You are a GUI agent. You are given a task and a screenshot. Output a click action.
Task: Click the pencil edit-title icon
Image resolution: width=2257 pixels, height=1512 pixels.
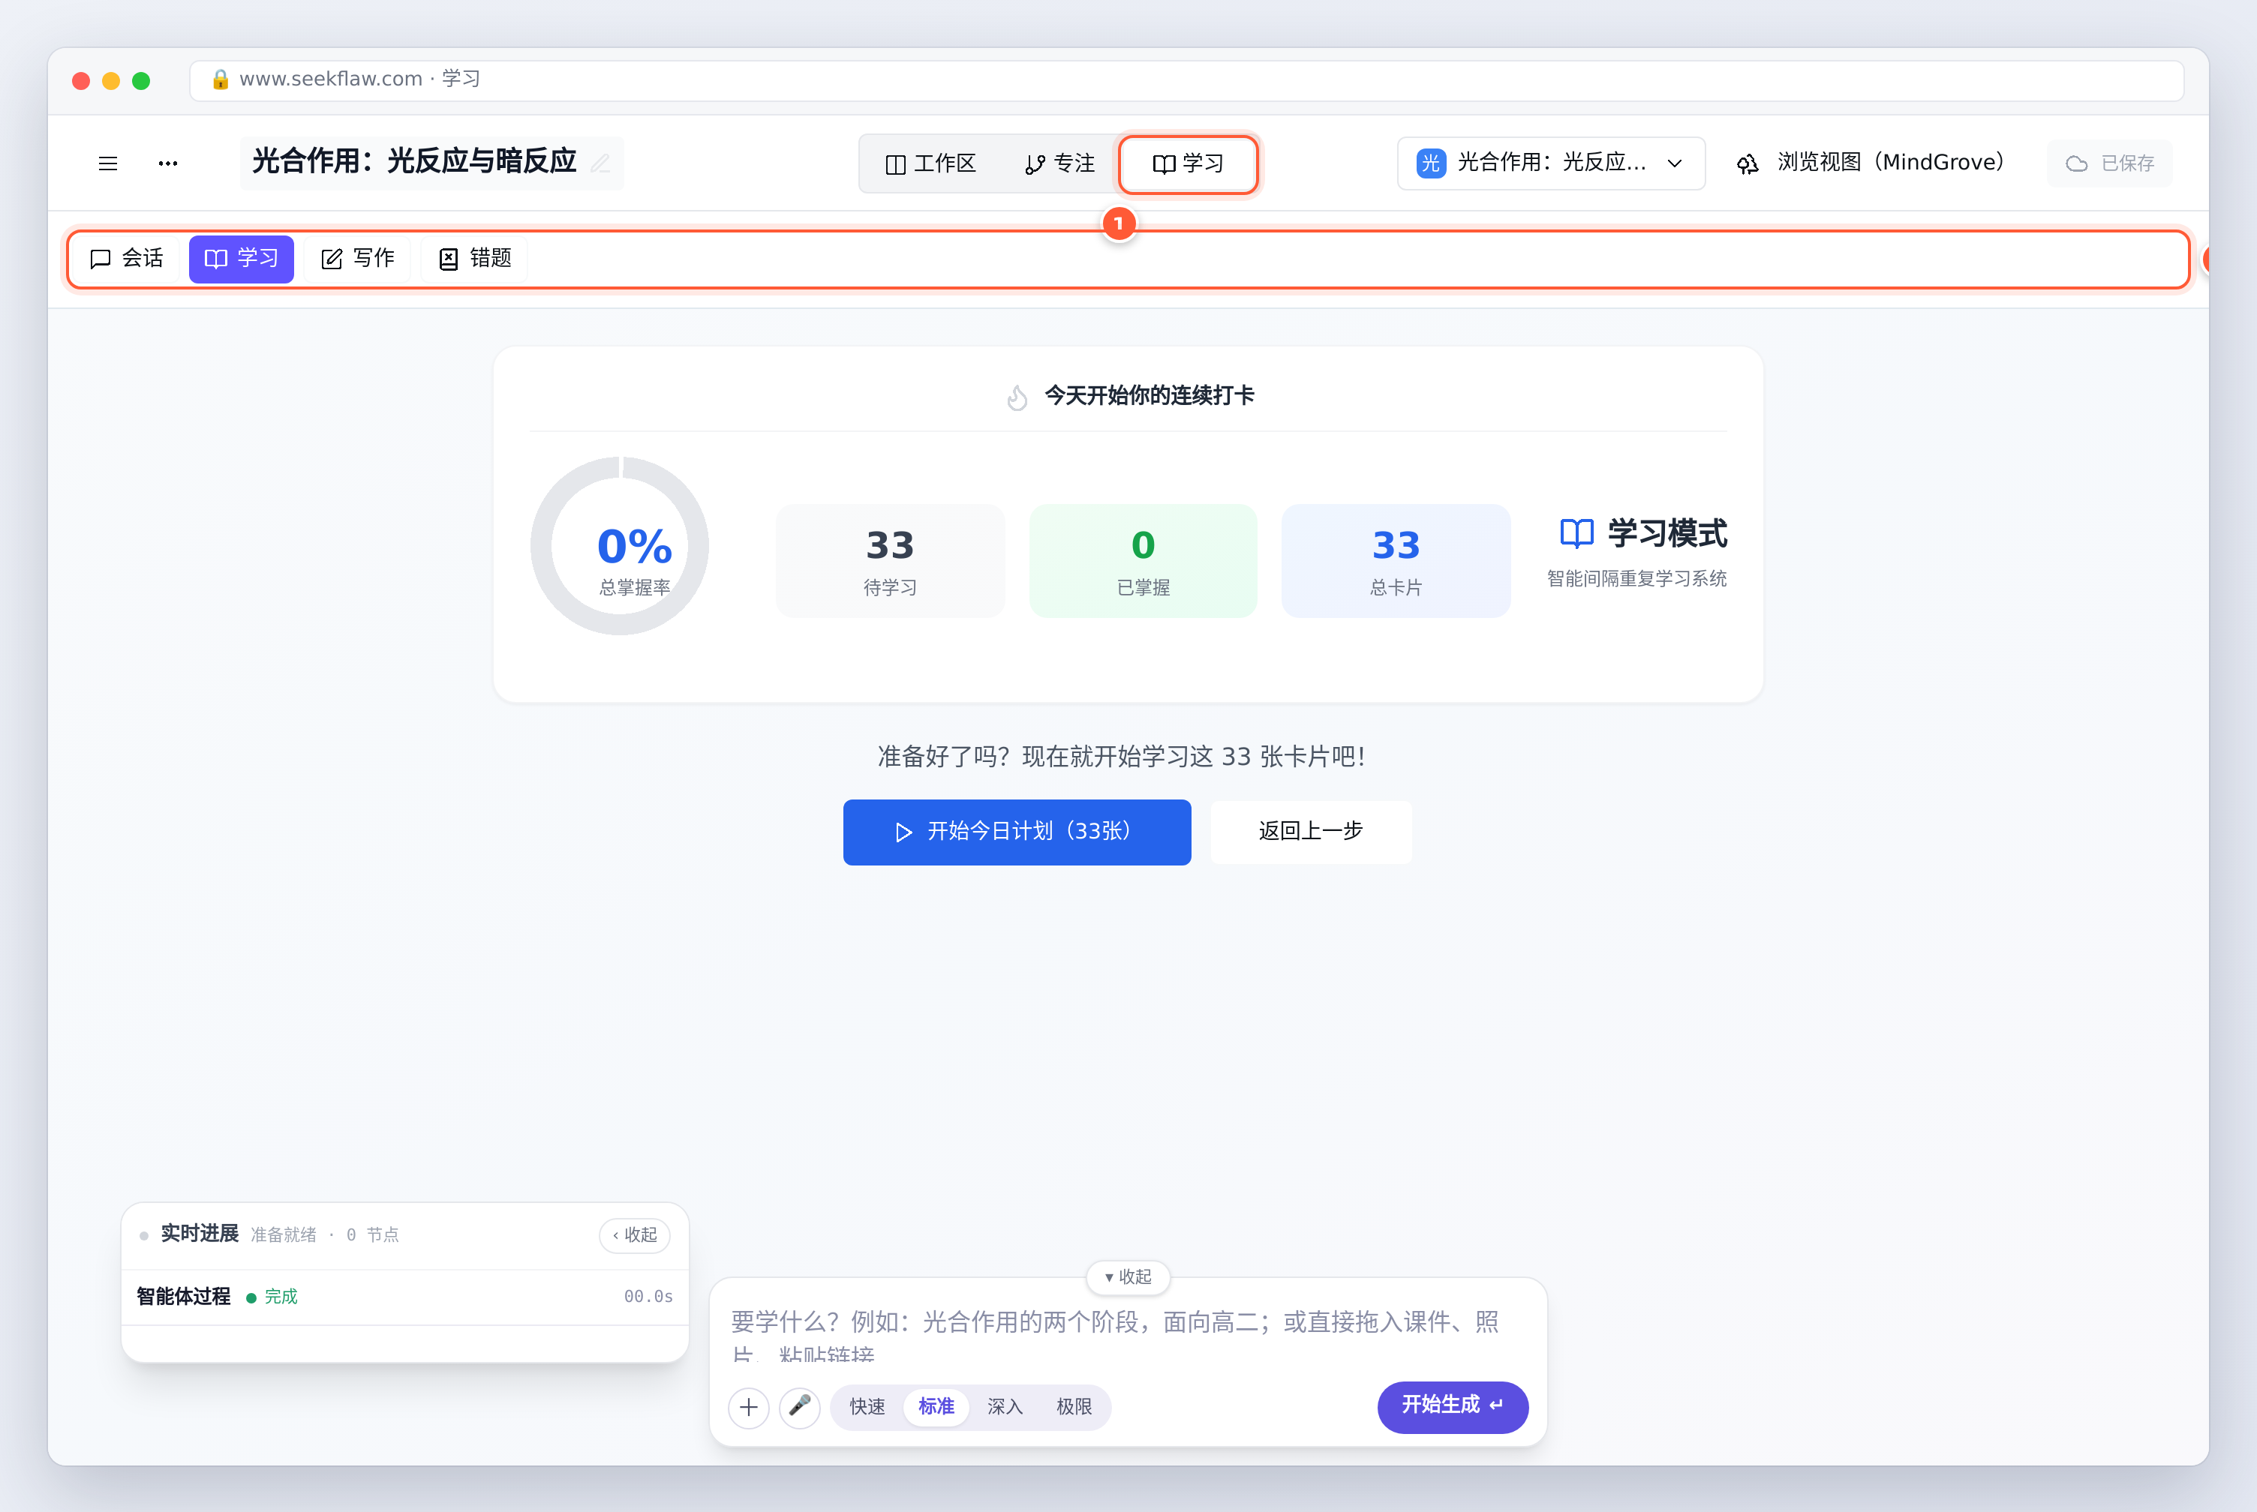tap(601, 163)
